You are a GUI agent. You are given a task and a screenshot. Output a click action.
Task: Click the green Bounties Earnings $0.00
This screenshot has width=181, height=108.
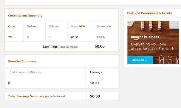pyautogui.click(x=95, y=83)
